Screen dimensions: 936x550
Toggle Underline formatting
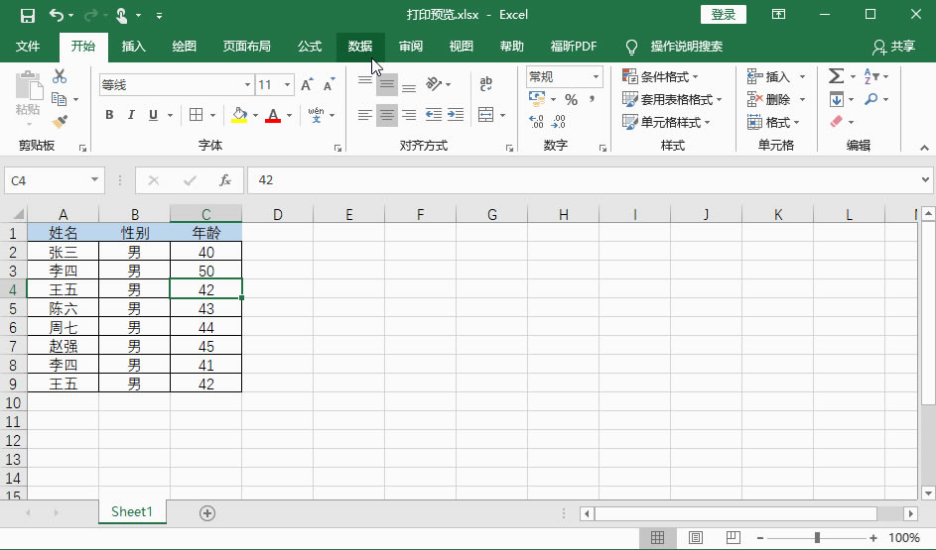click(154, 114)
